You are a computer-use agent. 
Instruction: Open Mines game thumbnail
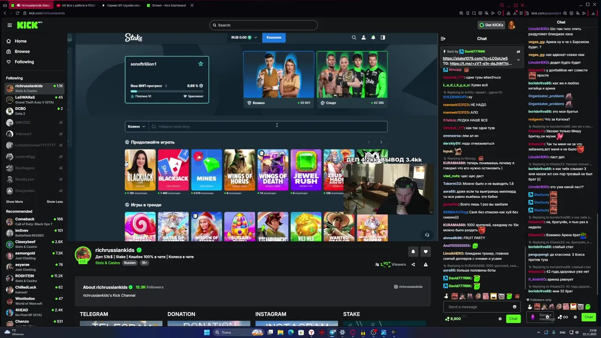(207, 170)
